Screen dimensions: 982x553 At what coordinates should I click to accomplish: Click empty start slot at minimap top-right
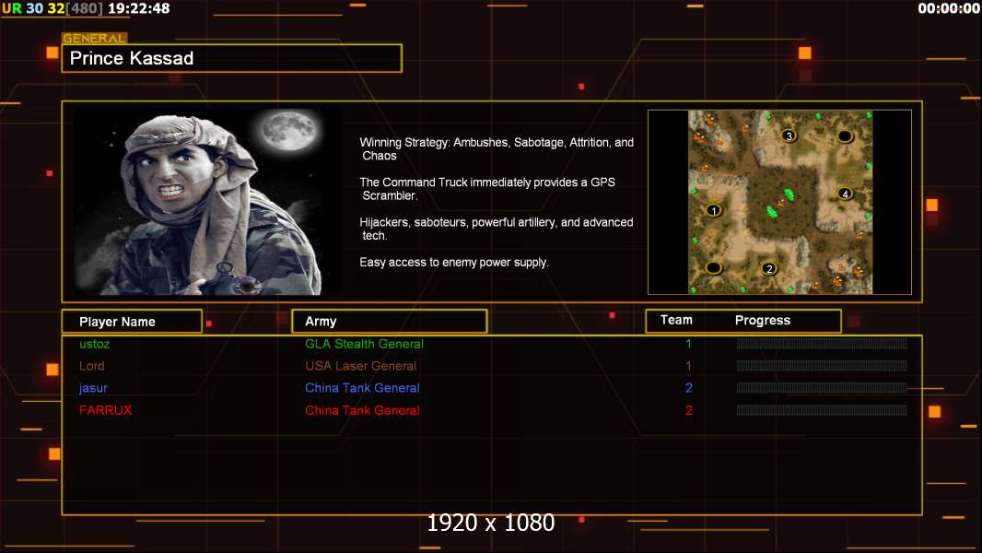[844, 135]
